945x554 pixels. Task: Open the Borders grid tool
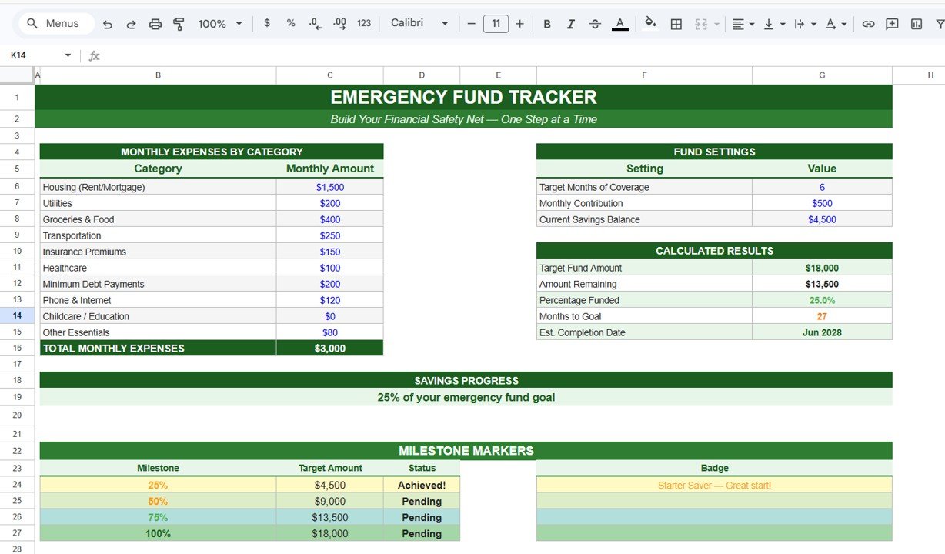(676, 24)
